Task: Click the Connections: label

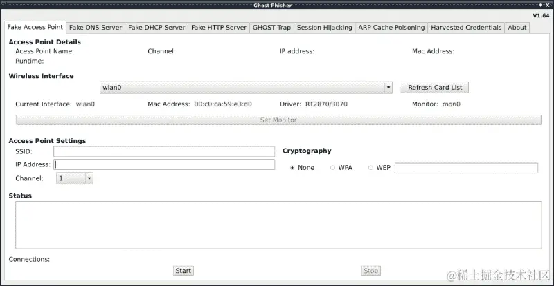Action: [x=29, y=260]
